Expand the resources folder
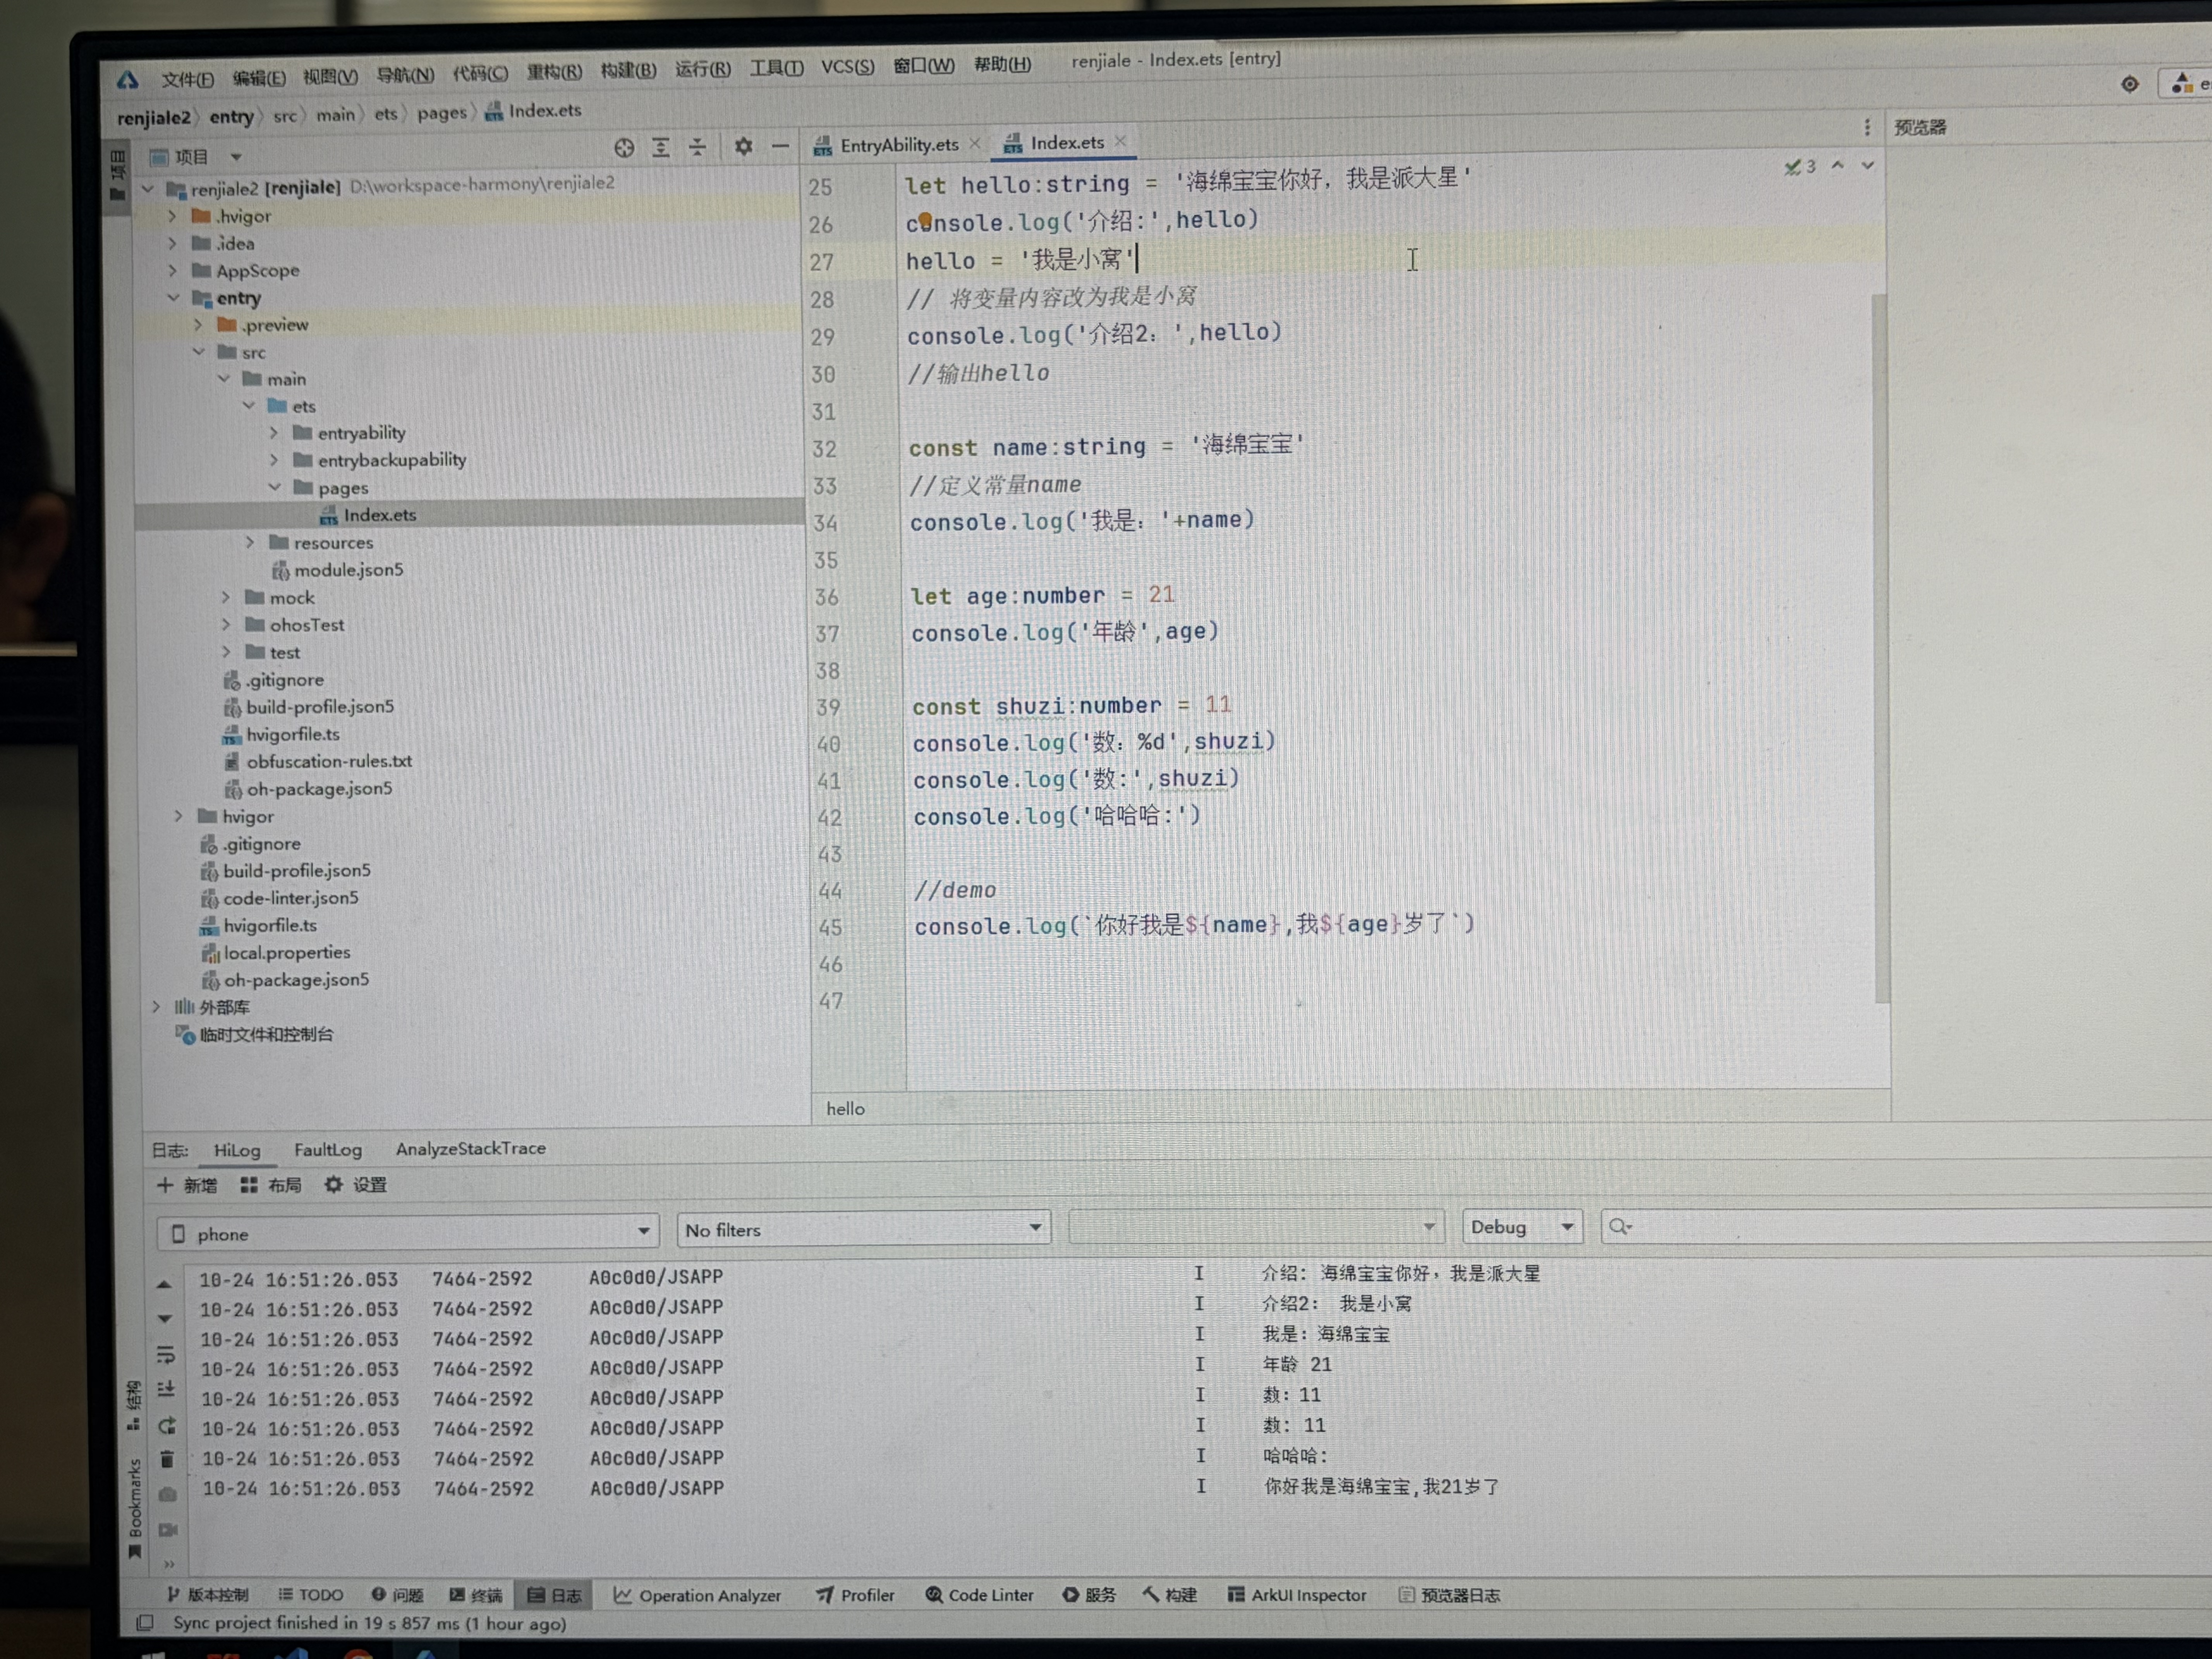The width and height of the screenshot is (2212, 1659). (250, 542)
